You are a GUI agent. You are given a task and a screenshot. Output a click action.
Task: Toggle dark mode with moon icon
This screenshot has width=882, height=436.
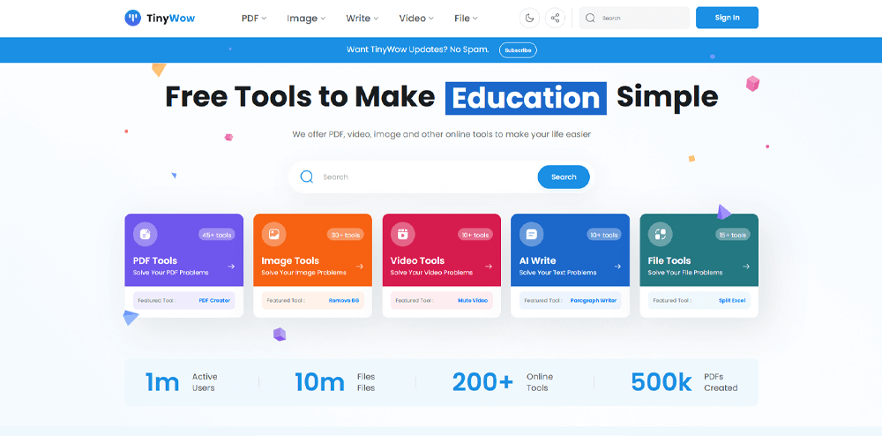pos(529,18)
